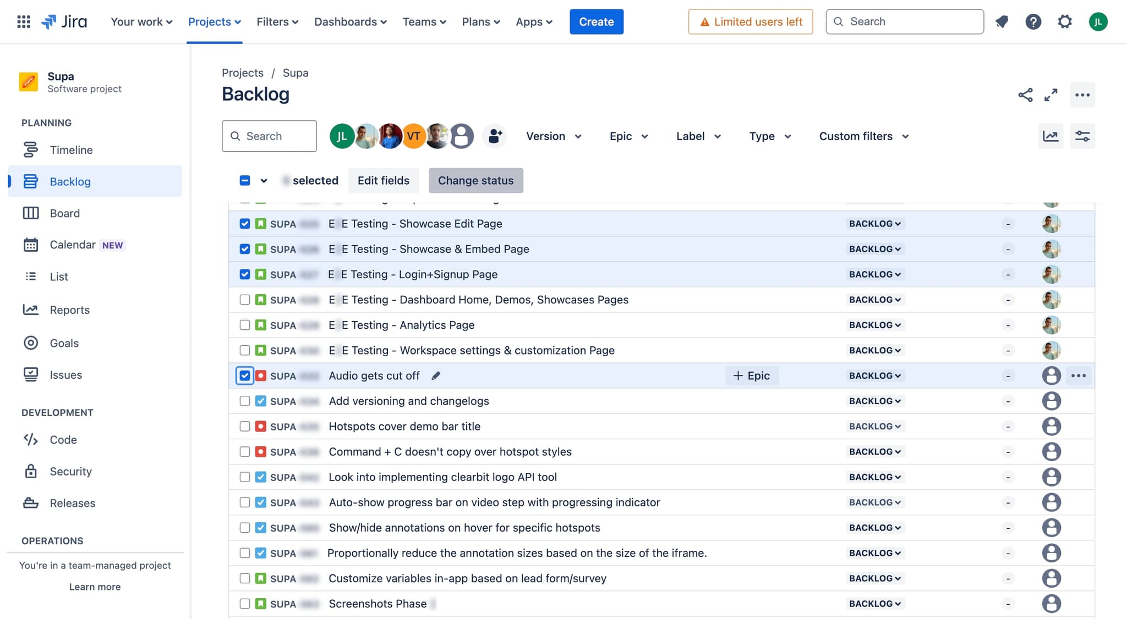Click the Change status button
The image size is (1127, 619).
tap(475, 180)
